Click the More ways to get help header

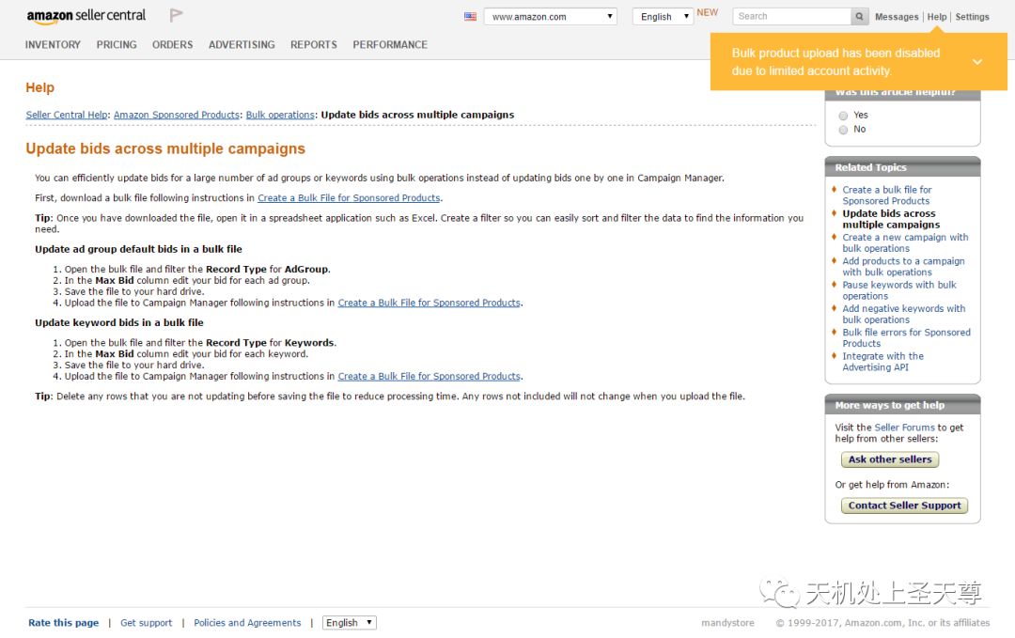pyautogui.click(x=902, y=405)
